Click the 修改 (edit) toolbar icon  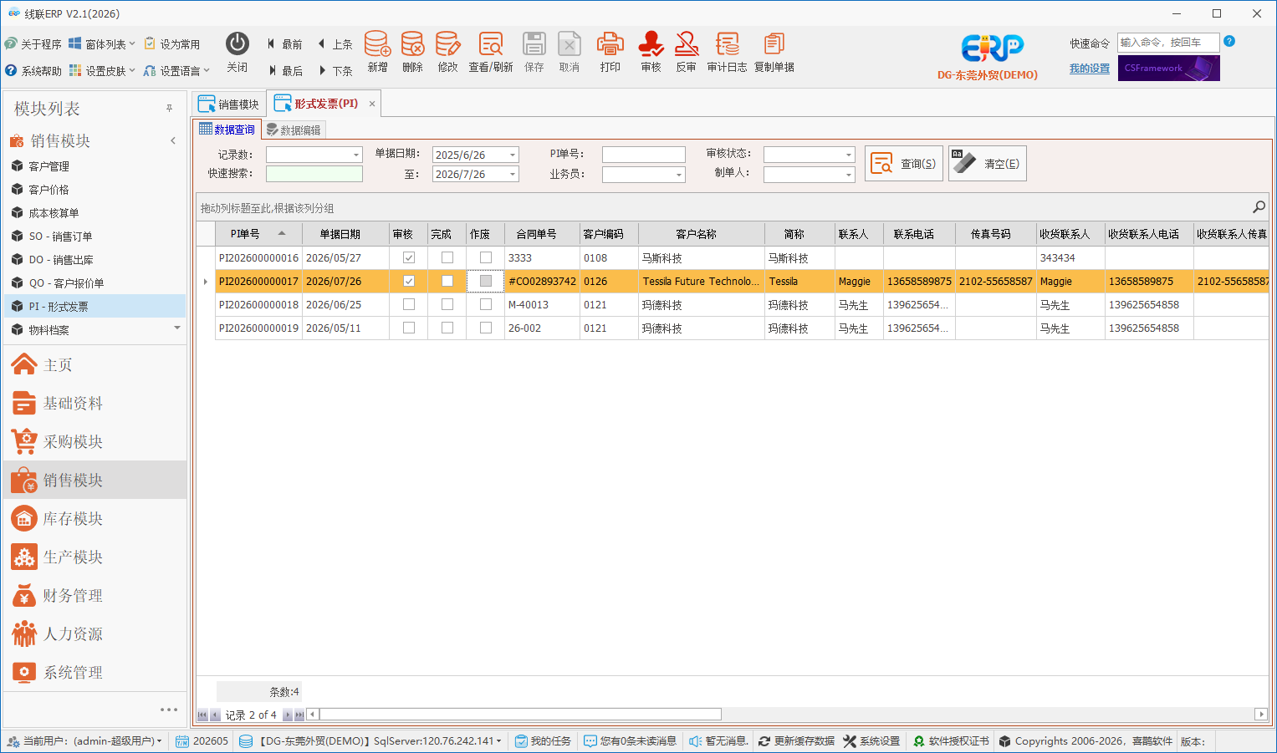447,52
